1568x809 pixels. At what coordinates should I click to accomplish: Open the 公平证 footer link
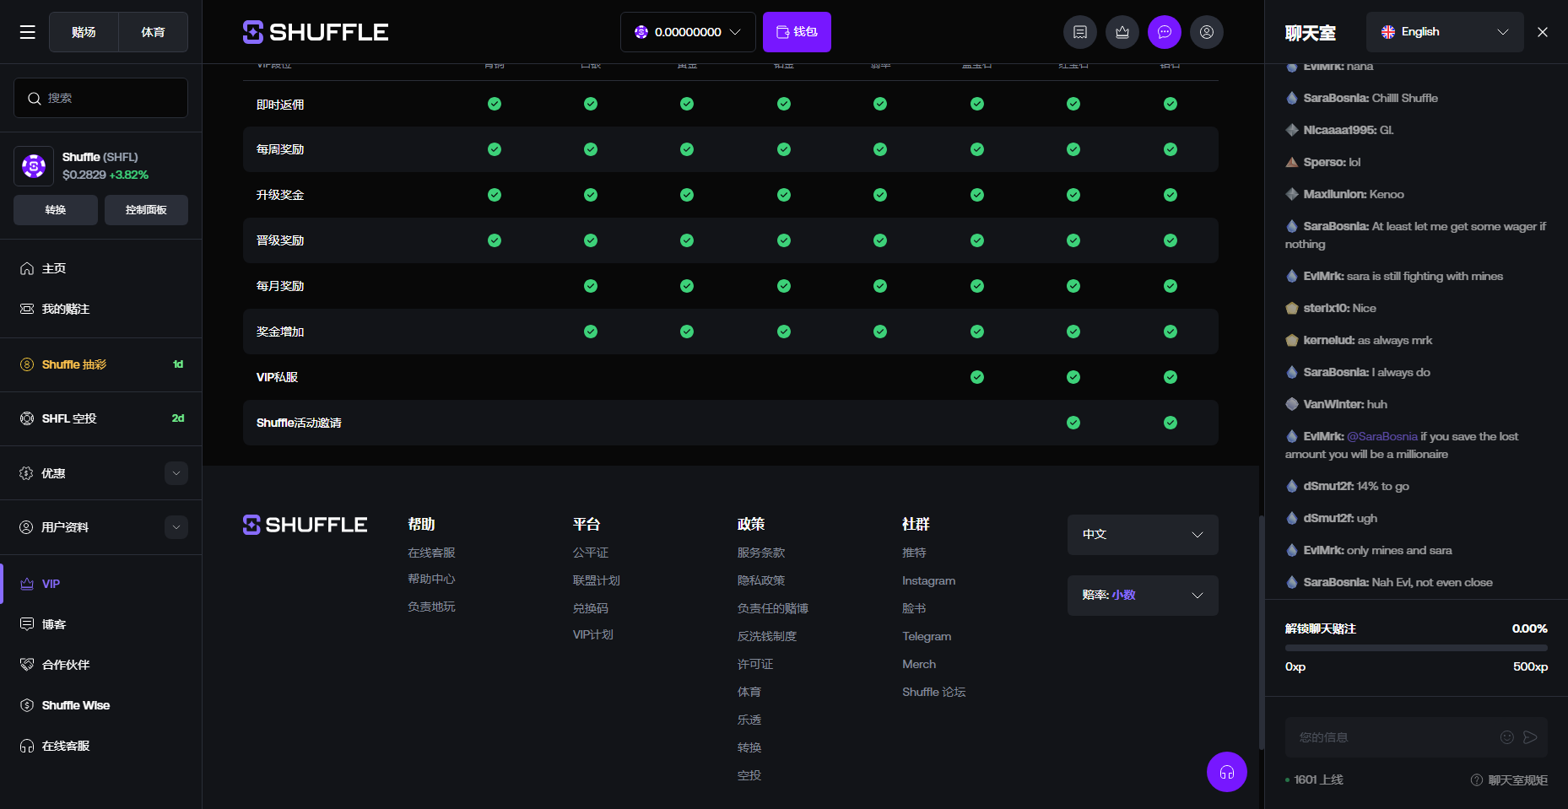591,553
